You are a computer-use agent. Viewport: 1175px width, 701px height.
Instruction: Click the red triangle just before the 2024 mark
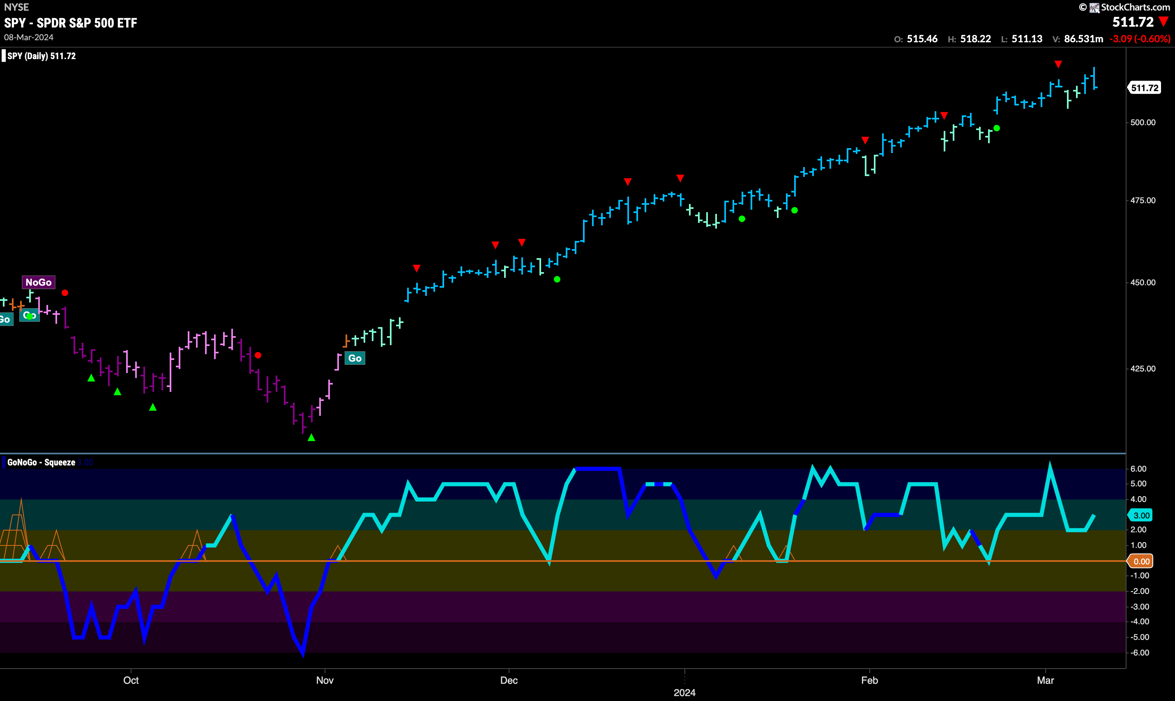[x=680, y=178]
